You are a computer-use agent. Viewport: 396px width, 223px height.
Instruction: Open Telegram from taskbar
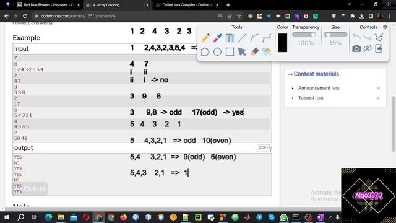259,217
